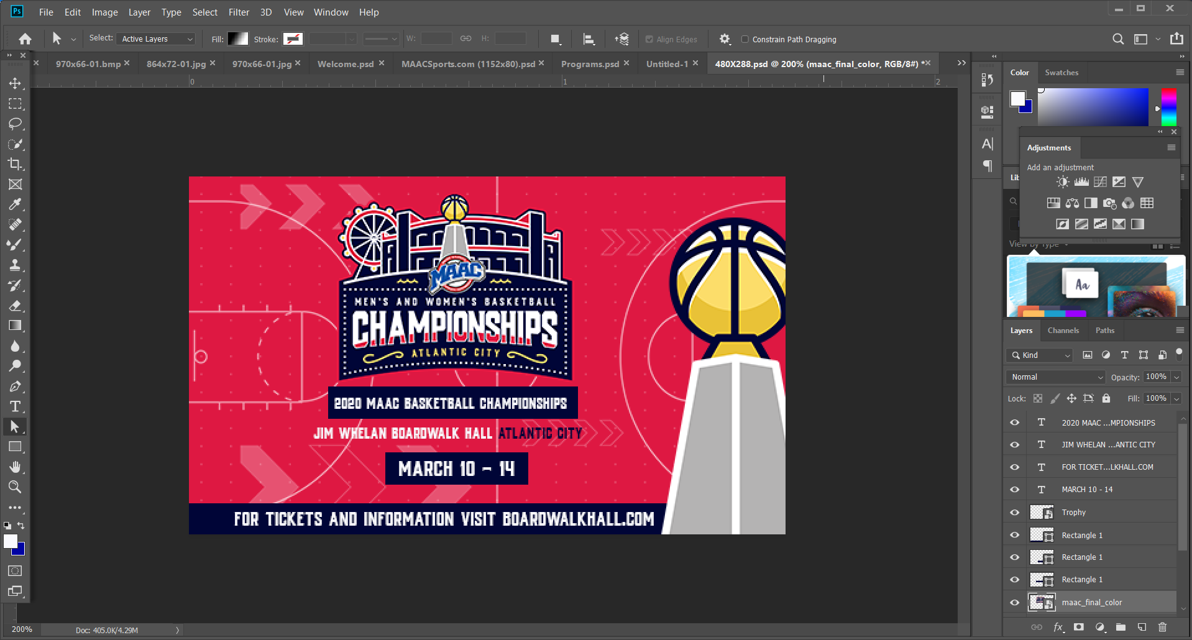Click the Fill swatch in options bar
The image size is (1192, 640).
click(x=238, y=39)
